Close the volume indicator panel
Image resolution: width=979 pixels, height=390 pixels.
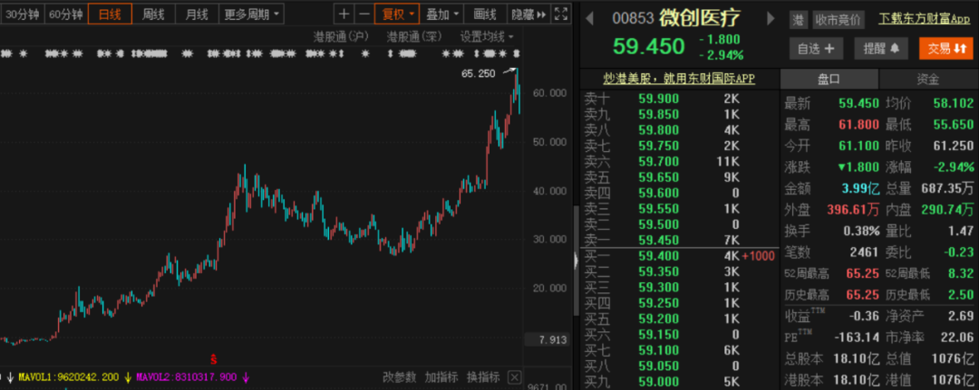click(x=514, y=377)
